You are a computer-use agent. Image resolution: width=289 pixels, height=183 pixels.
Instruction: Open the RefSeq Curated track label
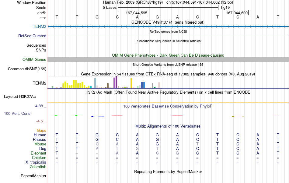point(32,36)
